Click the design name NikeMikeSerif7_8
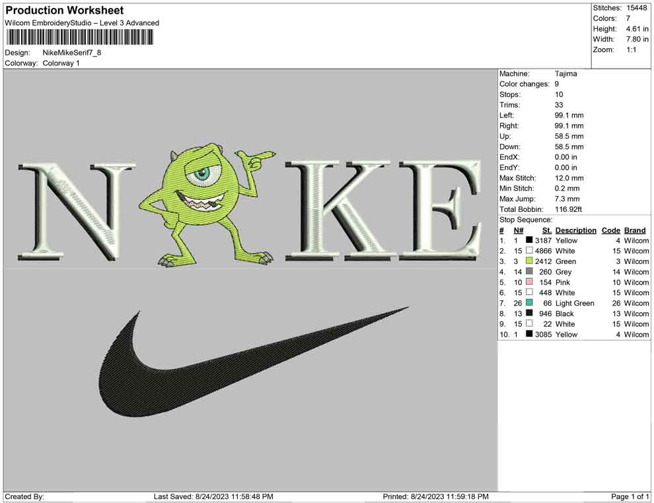This screenshot has width=654, height=503. pyautogui.click(x=72, y=53)
